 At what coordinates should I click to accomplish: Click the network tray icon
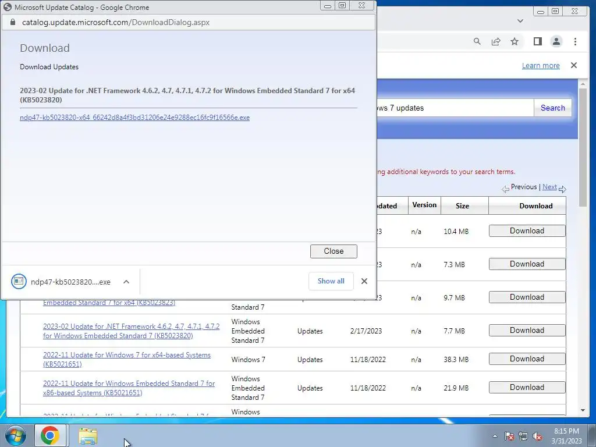pos(523,436)
